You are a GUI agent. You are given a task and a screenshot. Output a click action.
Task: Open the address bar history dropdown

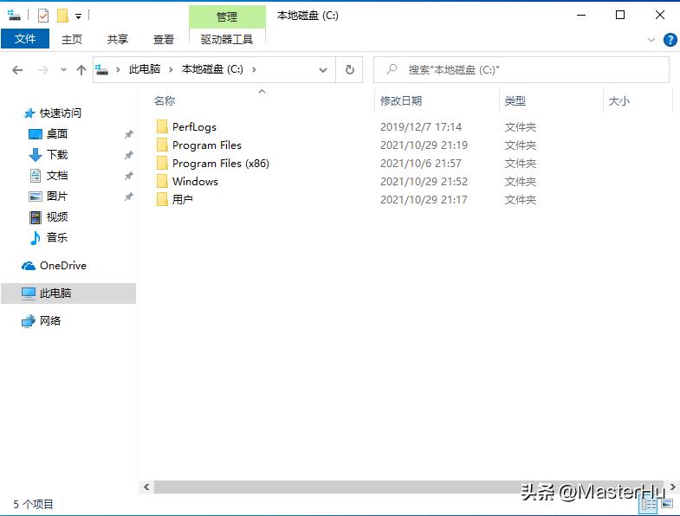click(x=323, y=70)
